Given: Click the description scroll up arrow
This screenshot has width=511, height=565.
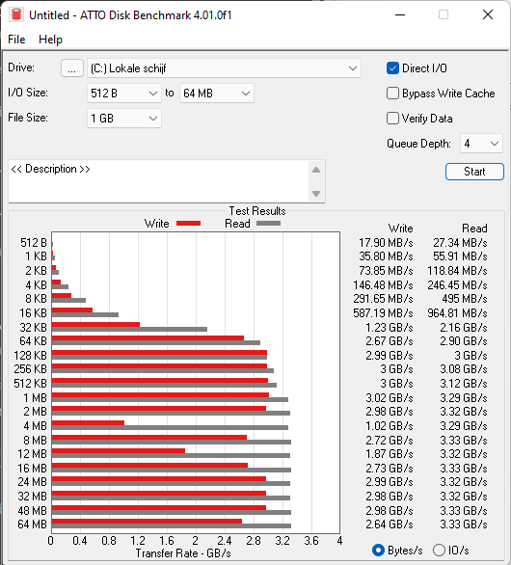Looking at the screenshot, I should click(316, 170).
